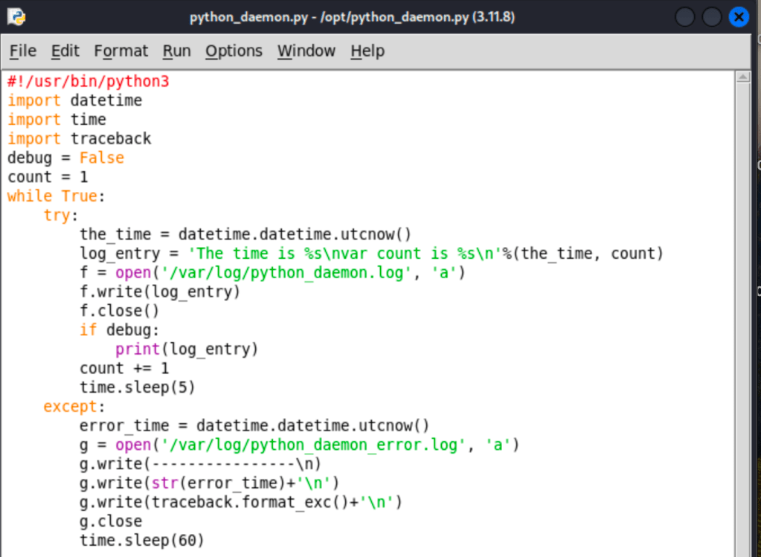Click the 'g.close' line
Image resolution: width=761 pixels, height=557 pixels.
point(111,521)
